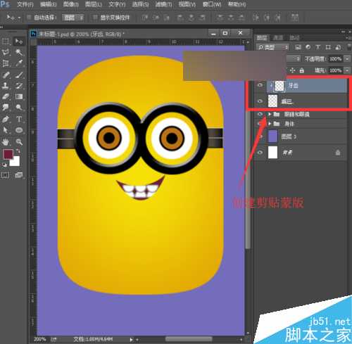Select the Polygonal Lasso tool
Viewport: 352px width, 344px height.
tap(5, 52)
